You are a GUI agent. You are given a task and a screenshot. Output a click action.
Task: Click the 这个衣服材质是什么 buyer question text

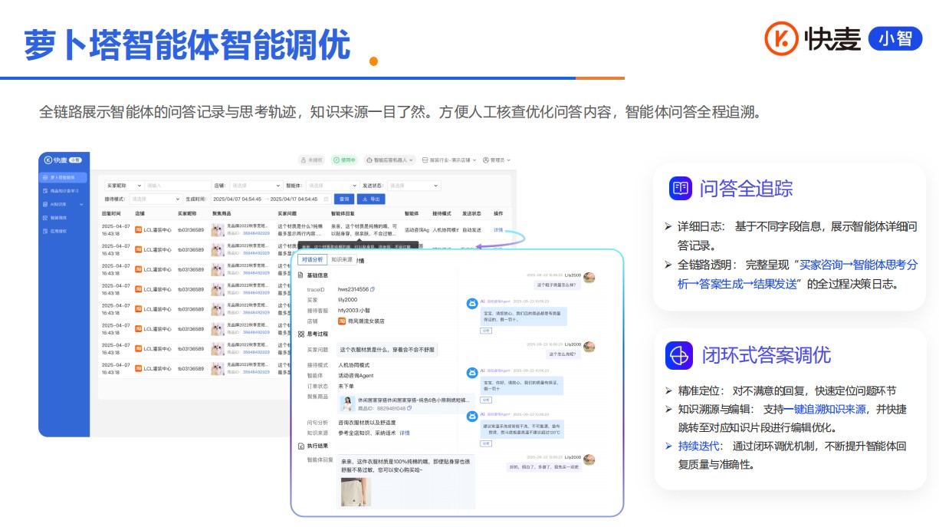point(387,350)
